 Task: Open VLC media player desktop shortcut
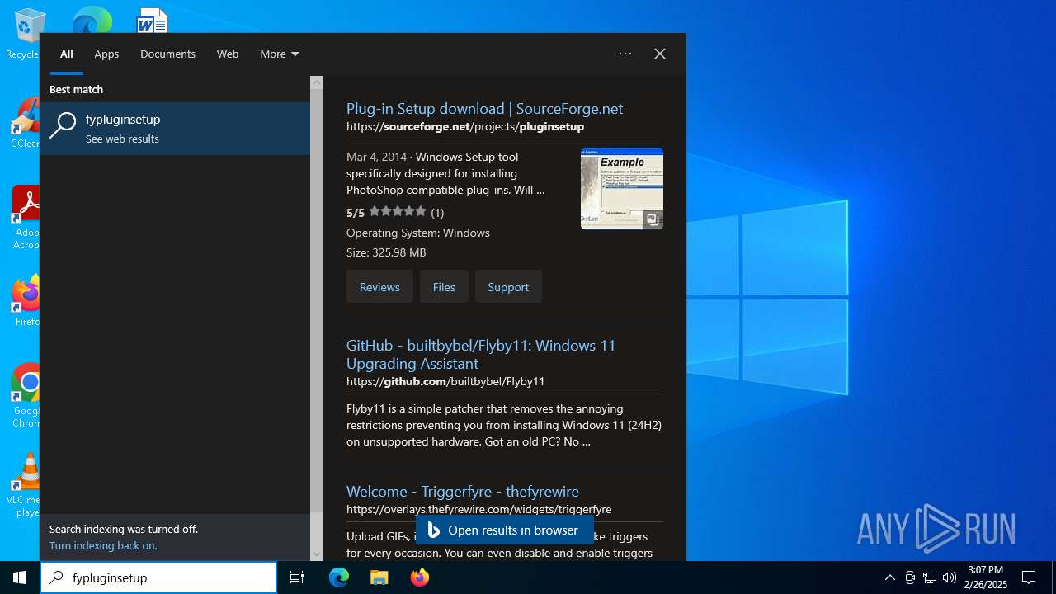pos(26,485)
